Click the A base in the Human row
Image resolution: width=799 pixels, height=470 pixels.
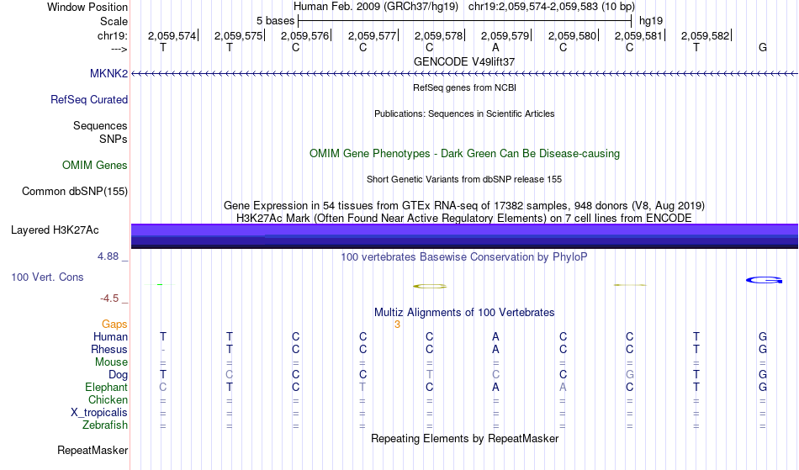[496, 336]
